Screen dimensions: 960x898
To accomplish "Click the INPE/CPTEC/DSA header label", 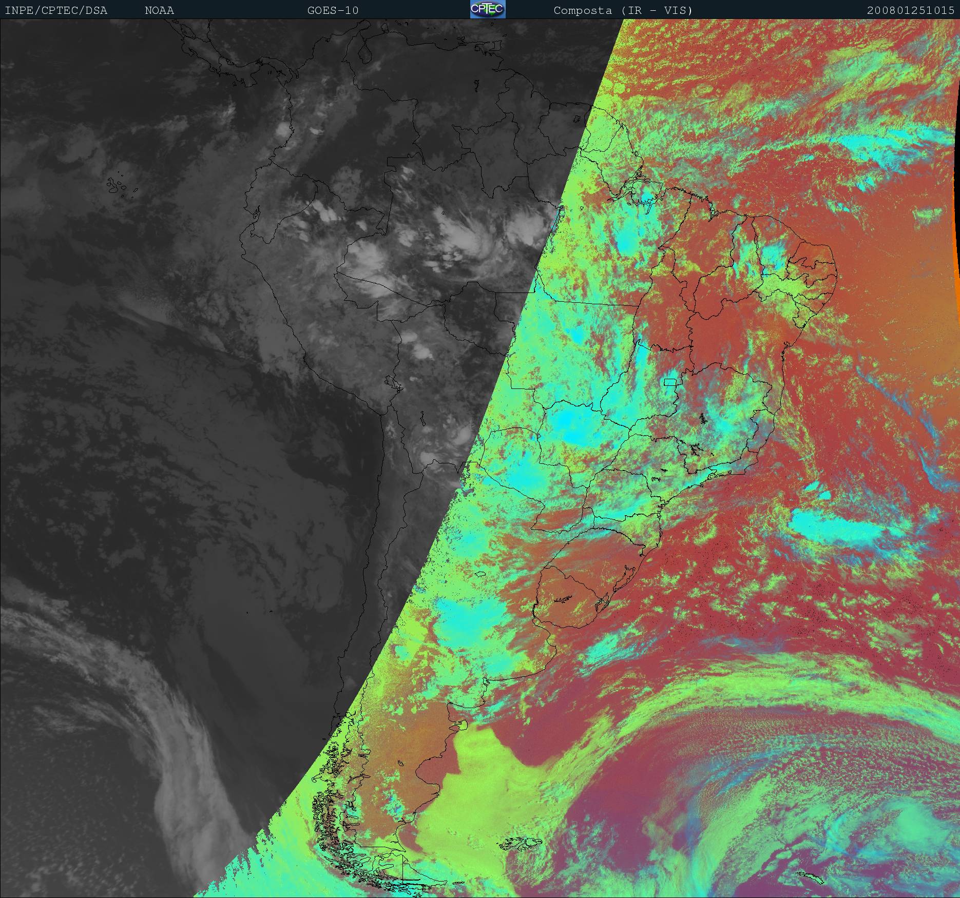I will point(56,10).
